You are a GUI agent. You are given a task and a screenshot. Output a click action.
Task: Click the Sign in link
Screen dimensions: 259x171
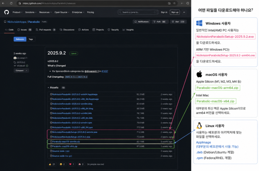(164, 12)
